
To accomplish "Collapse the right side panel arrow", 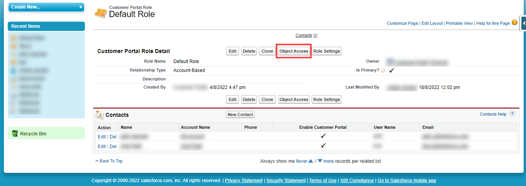I will click(x=523, y=24).
